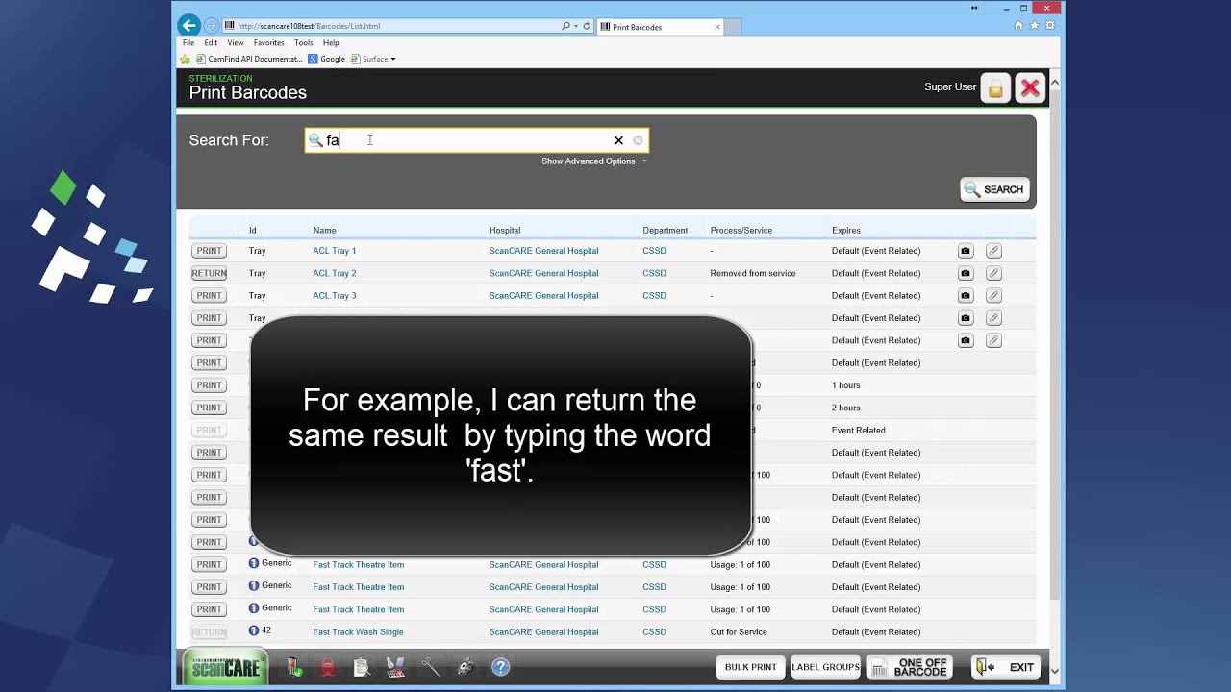Clear the search text with the black X
The image size is (1231, 692).
pos(618,140)
